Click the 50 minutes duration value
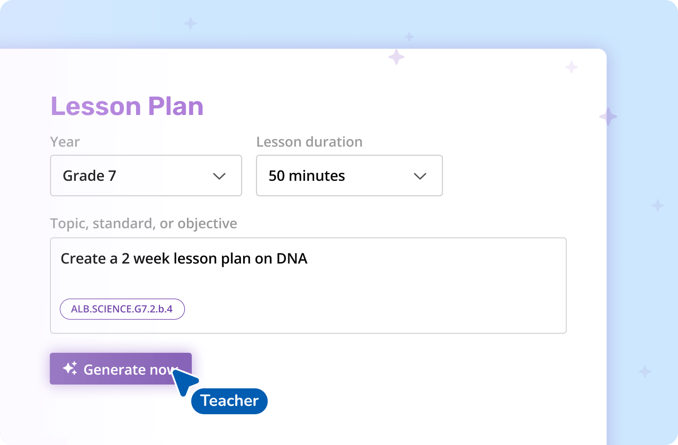 pos(307,176)
